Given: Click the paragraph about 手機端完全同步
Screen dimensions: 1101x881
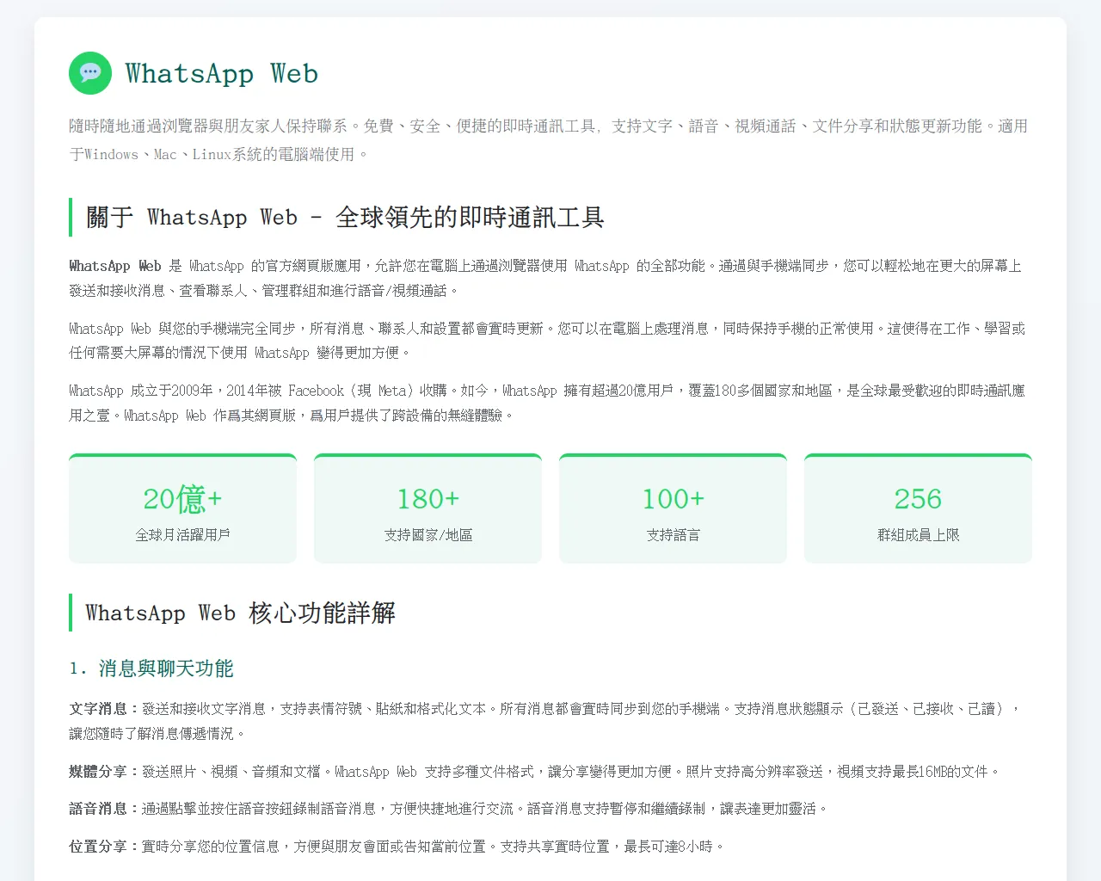Looking at the screenshot, I should click(x=547, y=341).
